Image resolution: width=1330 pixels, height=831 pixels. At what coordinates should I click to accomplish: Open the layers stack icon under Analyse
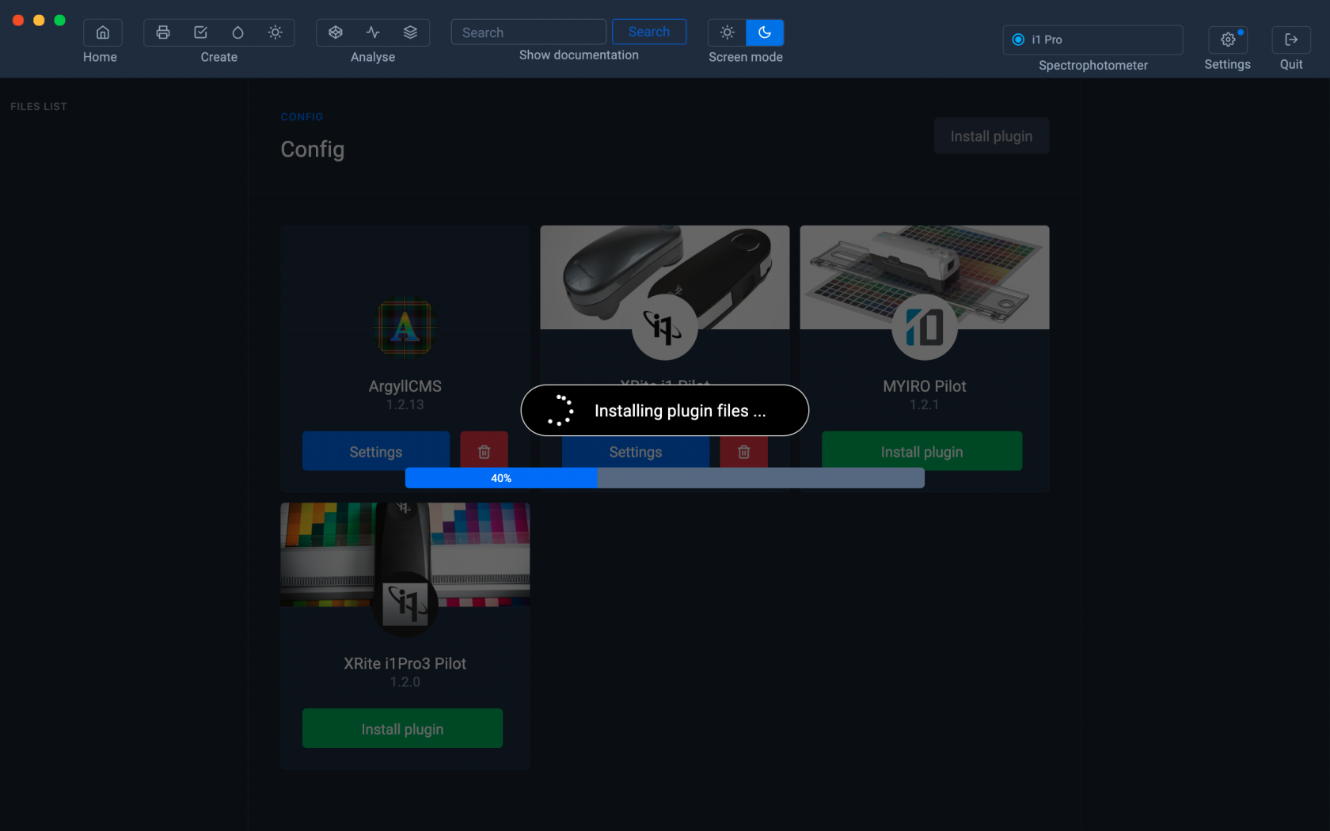click(410, 32)
